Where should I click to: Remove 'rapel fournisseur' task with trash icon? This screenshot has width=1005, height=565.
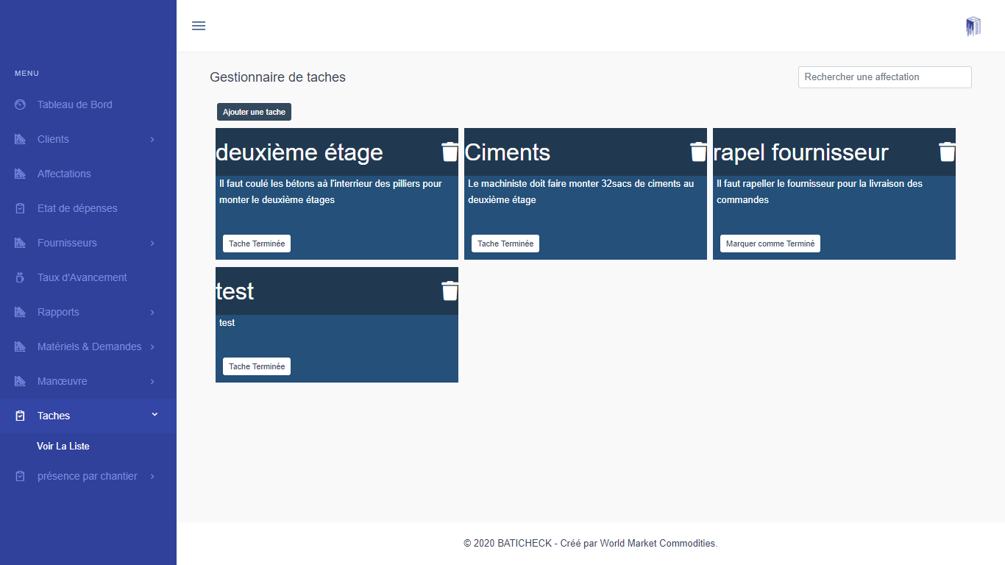pos(947,152)
